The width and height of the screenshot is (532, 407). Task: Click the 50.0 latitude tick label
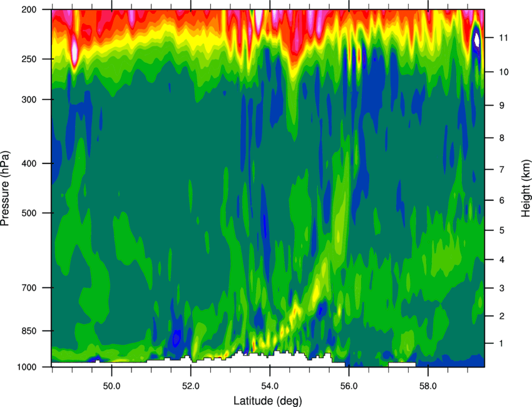111,386
